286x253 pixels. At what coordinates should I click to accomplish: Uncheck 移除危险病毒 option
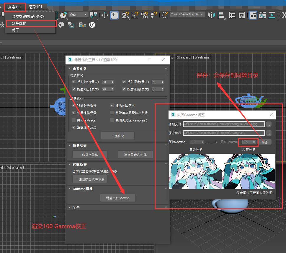pos(112,105)
